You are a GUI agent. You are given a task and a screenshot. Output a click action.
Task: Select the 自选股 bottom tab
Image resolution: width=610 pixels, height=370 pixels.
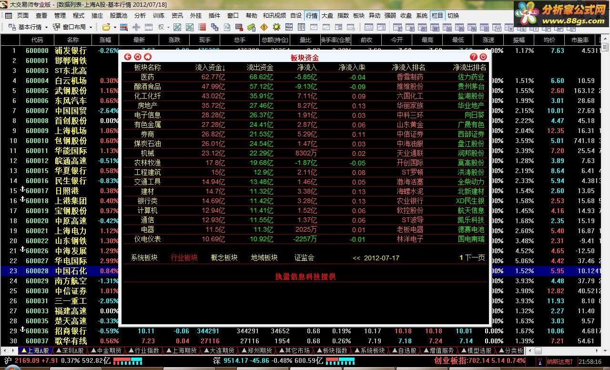pyautogui.click(x=404, y=350)
